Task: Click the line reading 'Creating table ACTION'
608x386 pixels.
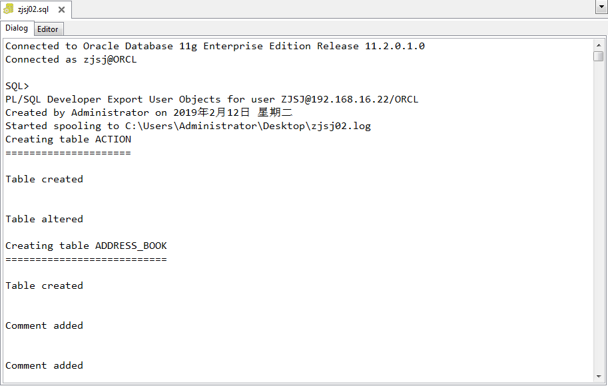Action: 64,139
